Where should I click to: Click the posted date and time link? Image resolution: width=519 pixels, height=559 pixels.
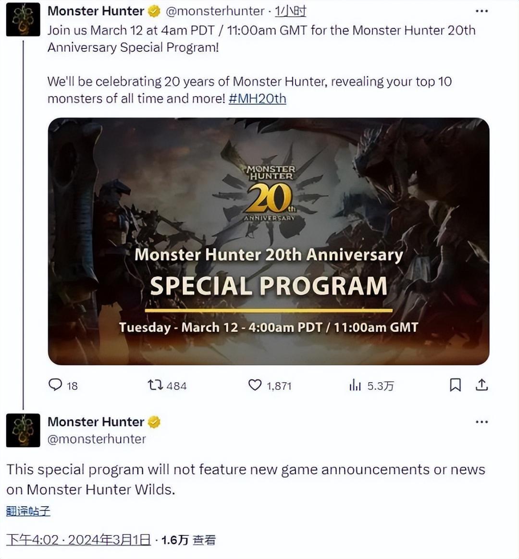point(78,540)
